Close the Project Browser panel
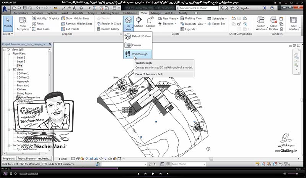This screenshot has height=178, width=306. point(50,44)
